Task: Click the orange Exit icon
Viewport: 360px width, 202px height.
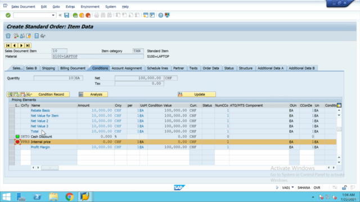Action: pyautogui.click(x=82, y=15)
